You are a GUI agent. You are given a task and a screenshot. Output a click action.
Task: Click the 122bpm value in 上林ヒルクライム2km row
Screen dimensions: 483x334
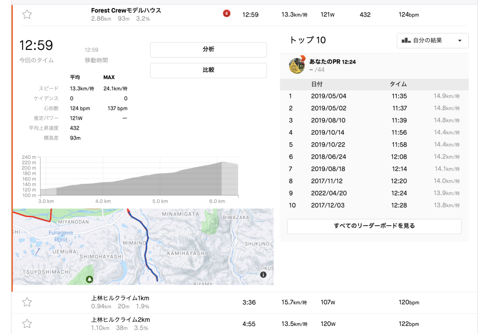pyautogui.click(x=409, y=324)
